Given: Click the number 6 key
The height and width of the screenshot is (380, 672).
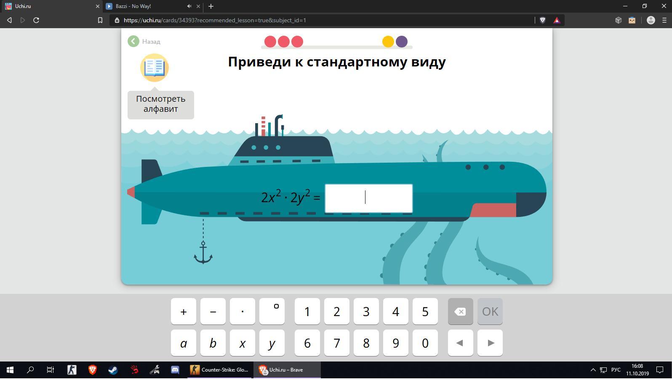Looking at the screenshot, I should point(307,343).
